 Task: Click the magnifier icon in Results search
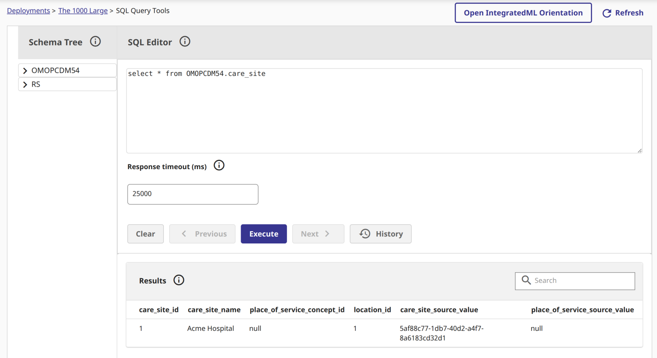[x=526, y=280]
